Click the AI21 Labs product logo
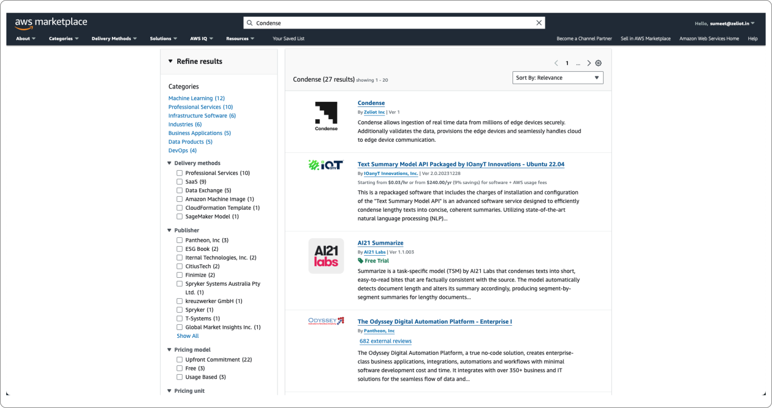Viewport: 772px width, 408px height. coord(326,256)
